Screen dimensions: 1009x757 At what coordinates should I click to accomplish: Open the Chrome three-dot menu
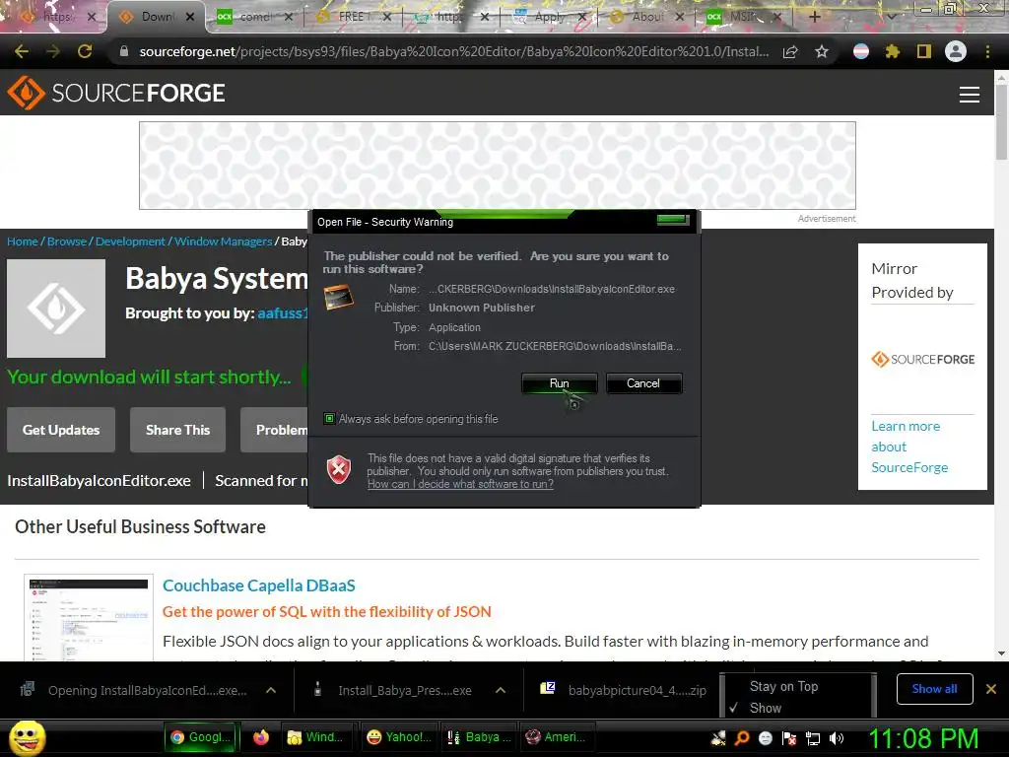coord(987,51)
